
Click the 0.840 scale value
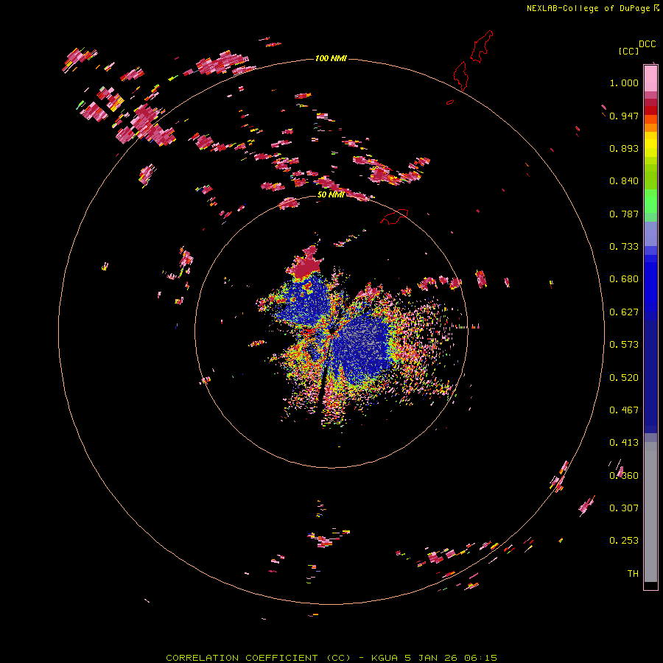tap(624, 181)
